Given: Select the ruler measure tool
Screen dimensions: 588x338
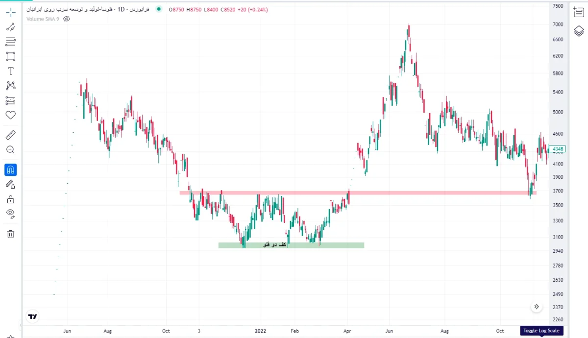Looking at the screenshot, I should 11,135.
